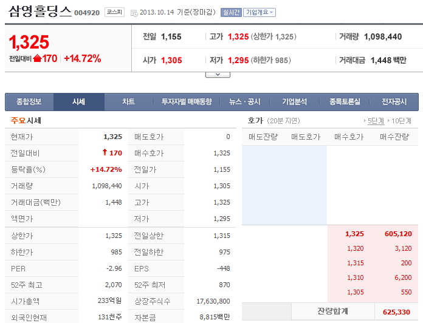Click the 등락율(%) value +14.72%
Viewport: 423px width, 323px height.
(x=106, y=169)
